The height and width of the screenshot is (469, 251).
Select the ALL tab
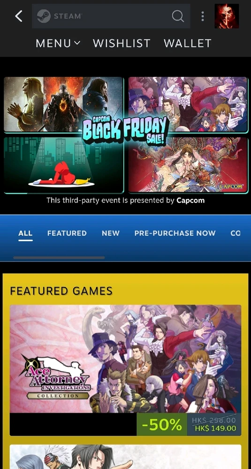25,233
